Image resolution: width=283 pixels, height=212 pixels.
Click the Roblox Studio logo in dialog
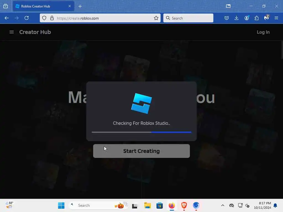(x=141, y=104)
